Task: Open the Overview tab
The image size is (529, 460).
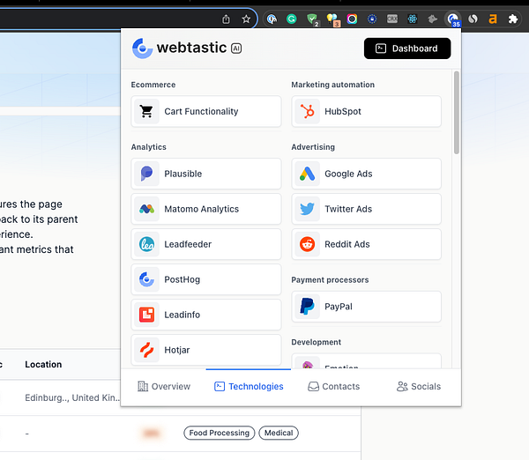Action: tap(164, 387)
